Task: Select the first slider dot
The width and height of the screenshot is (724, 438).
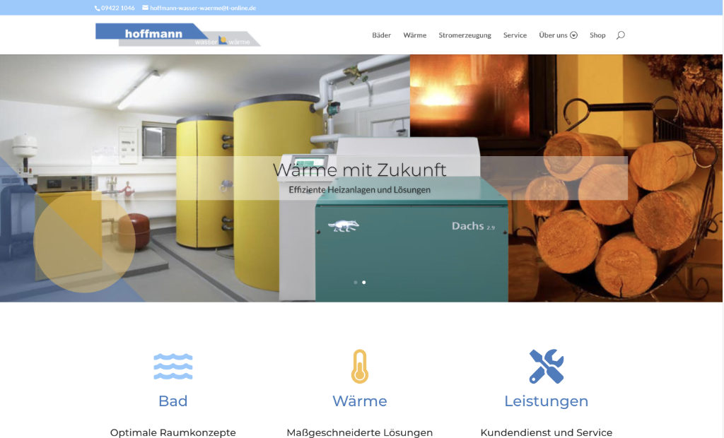Action: coord(356,283)
